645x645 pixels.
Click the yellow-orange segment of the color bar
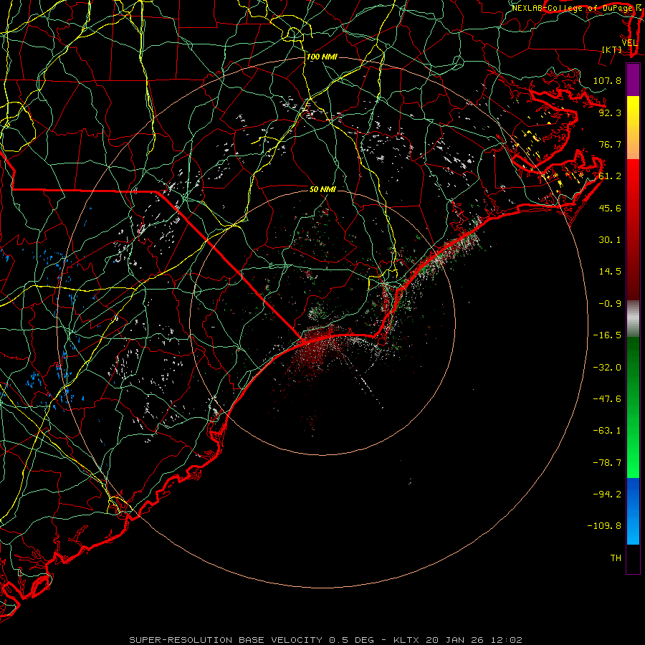633,128
